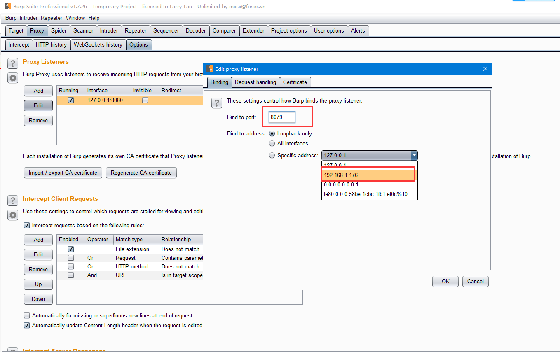Screen dimensions: 560x352
Task: Switch to the Comparer tab
Action: pyautogui.click(x=224, y=30)
